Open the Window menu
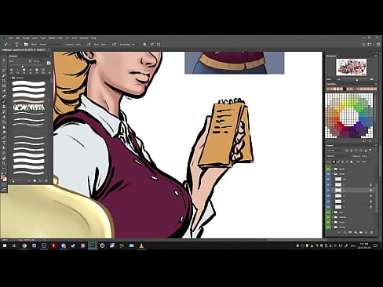Viewport: 383px width, 287px height. coord(84,38)
